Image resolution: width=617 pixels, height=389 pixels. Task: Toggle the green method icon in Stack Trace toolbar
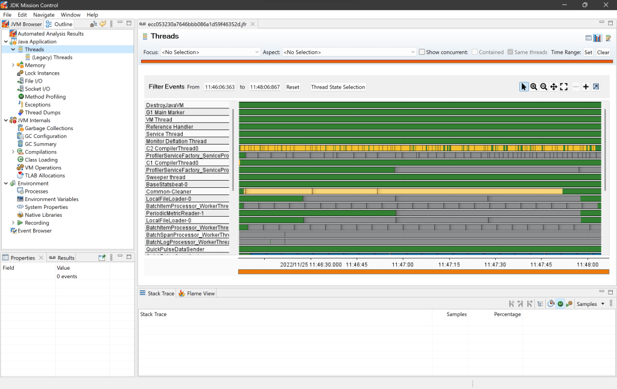[560, 304]
